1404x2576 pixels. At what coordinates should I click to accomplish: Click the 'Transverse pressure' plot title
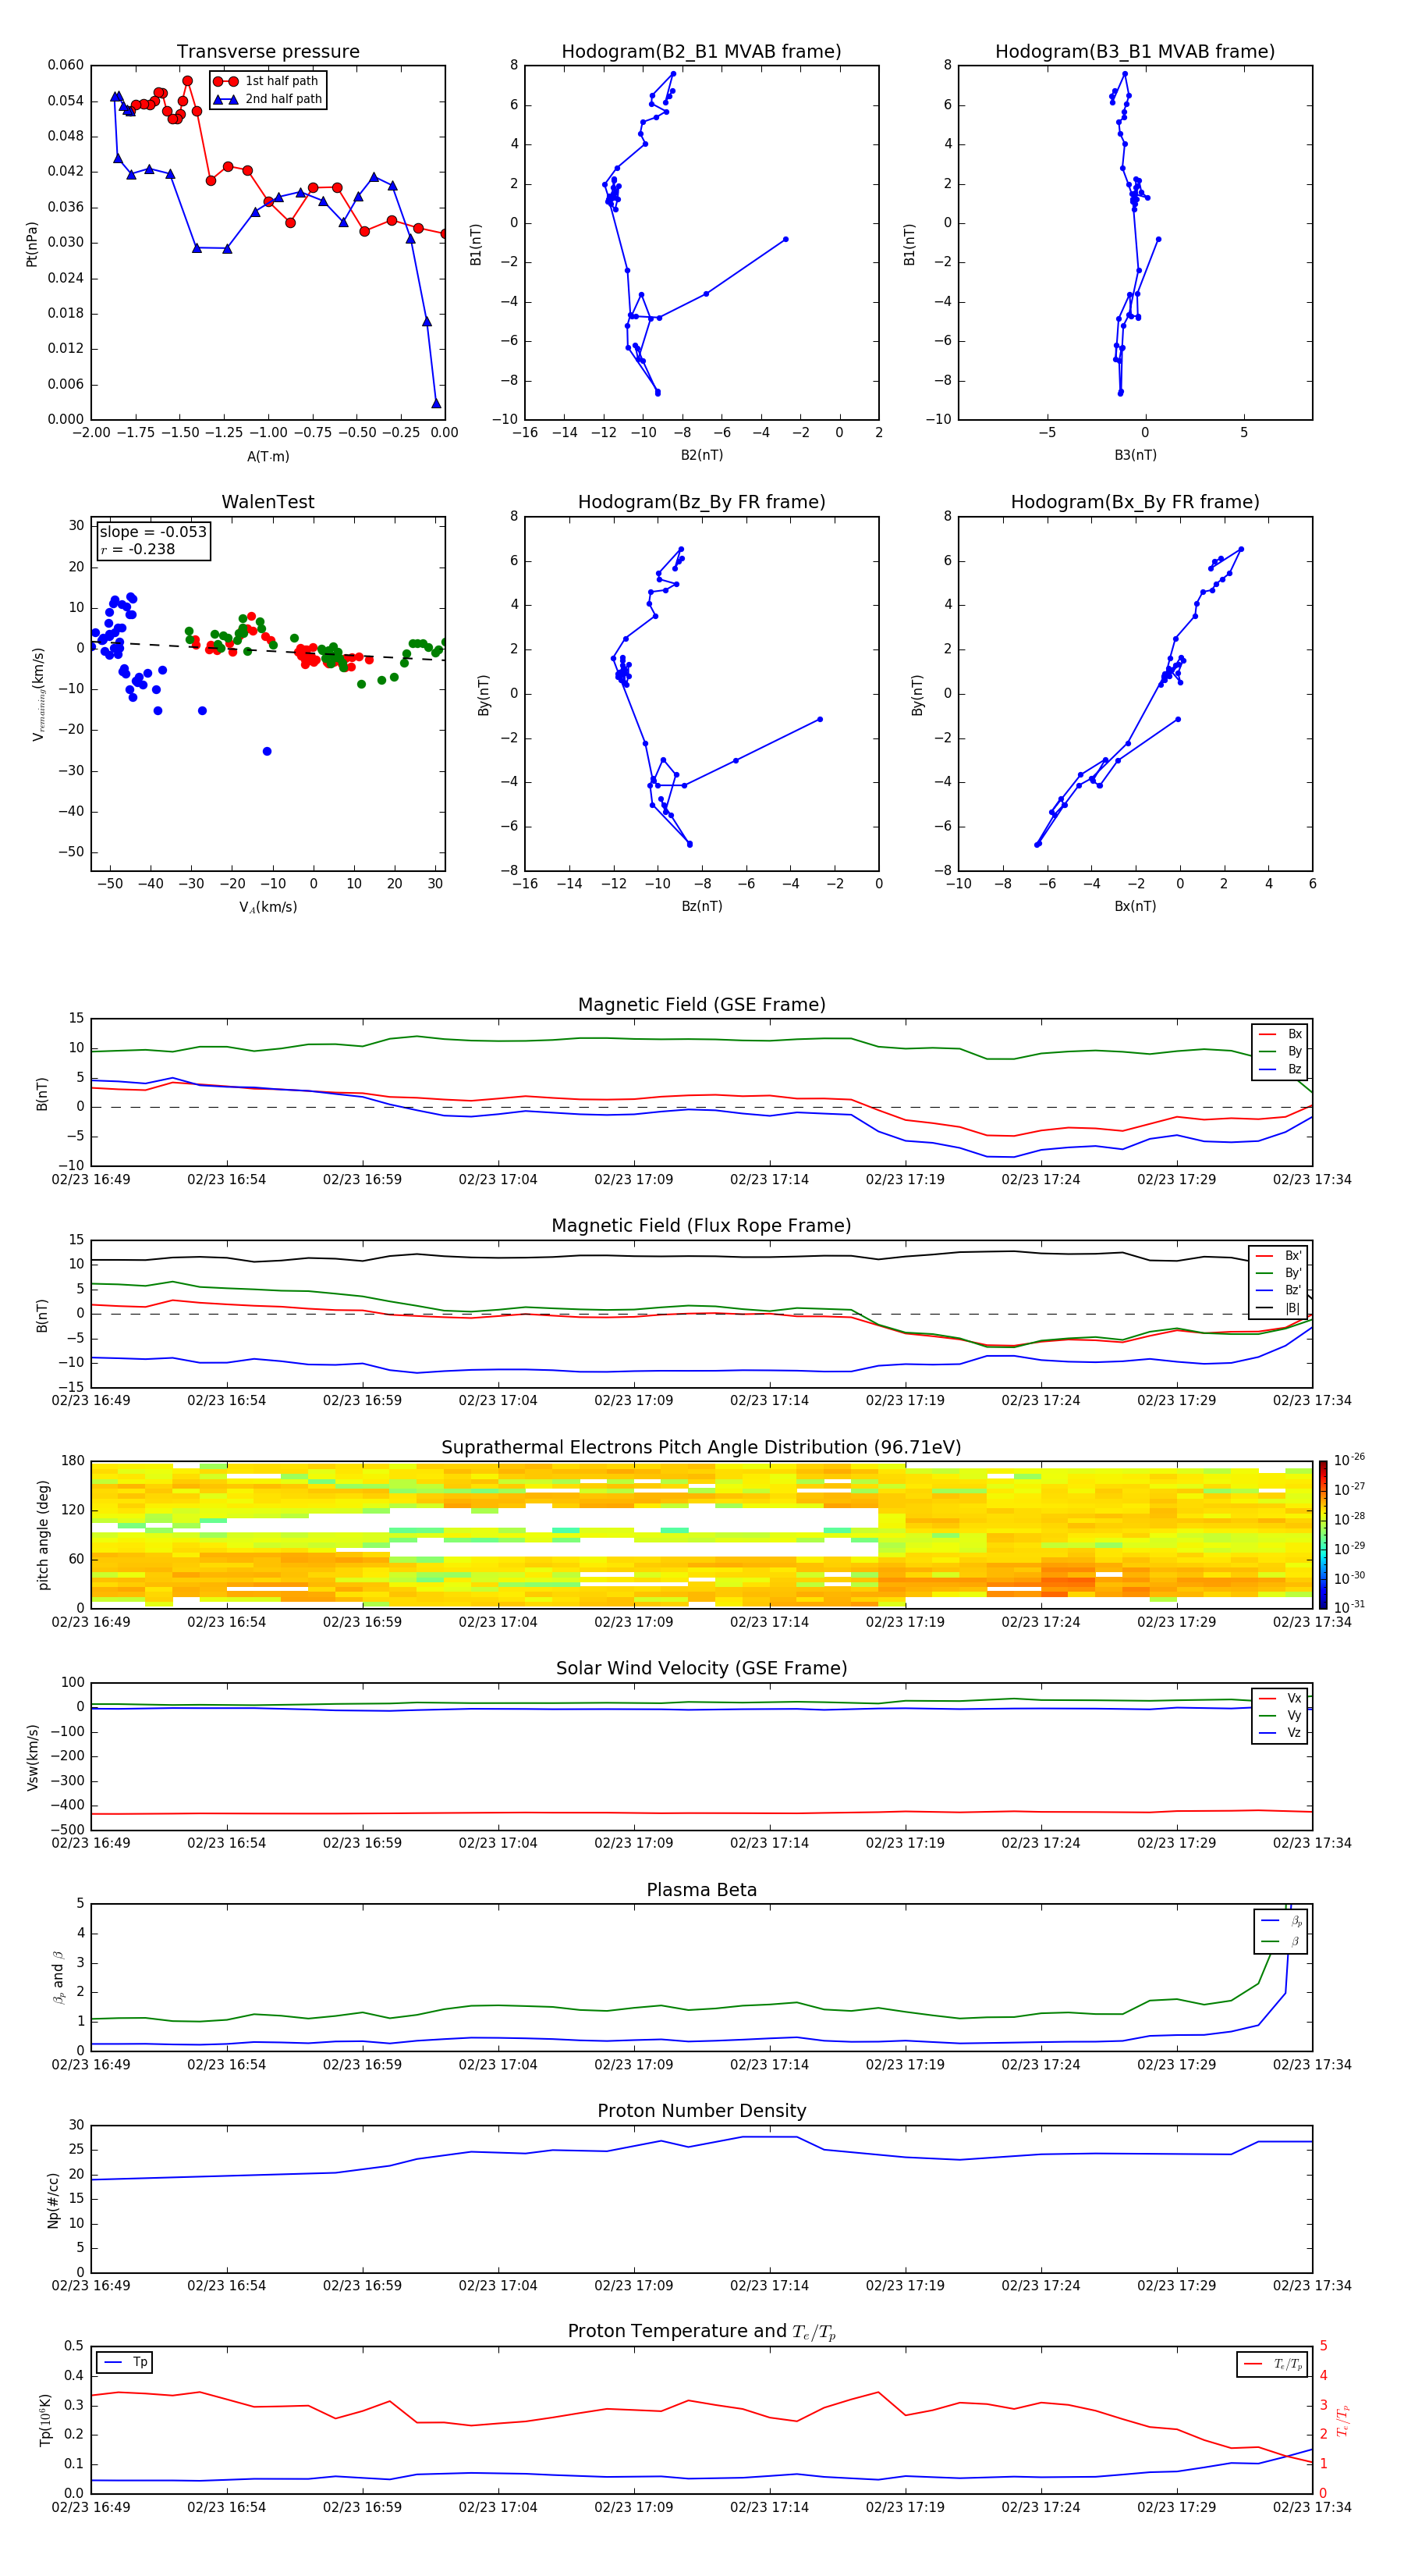coord(268,52)
